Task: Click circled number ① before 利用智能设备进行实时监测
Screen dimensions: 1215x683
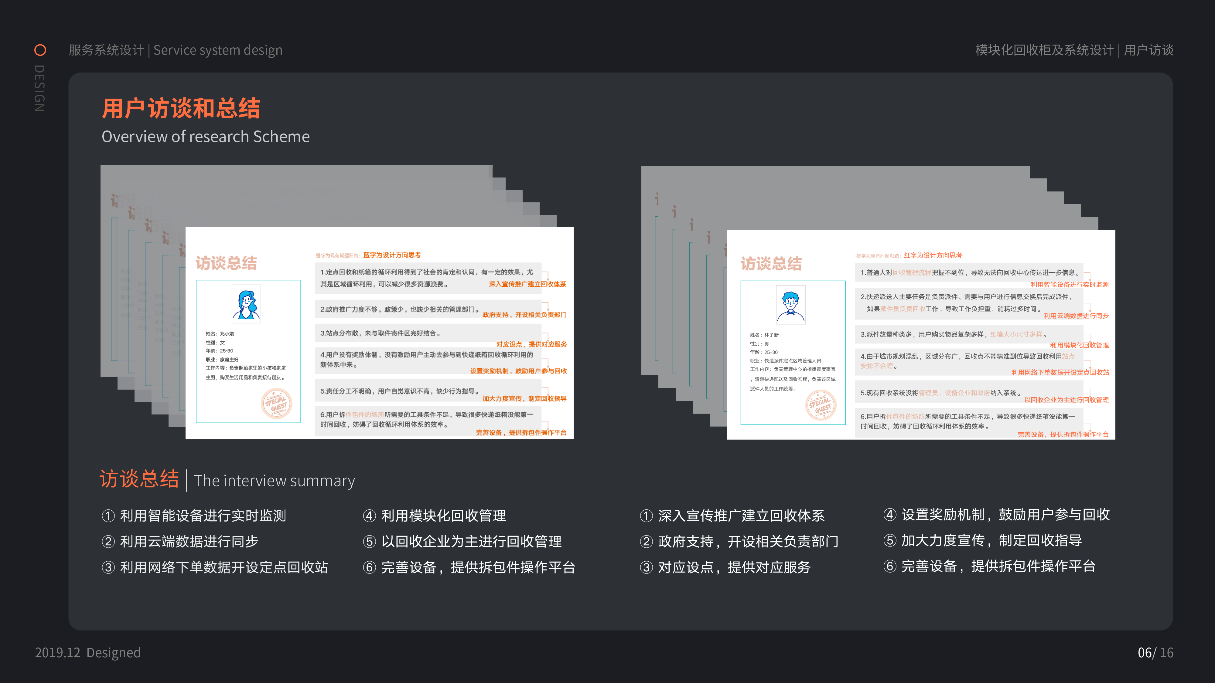Action: pos(108,516)
